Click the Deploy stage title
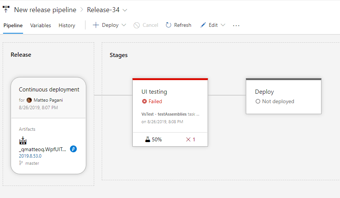 pyautogui.click(x=264, y=92)
